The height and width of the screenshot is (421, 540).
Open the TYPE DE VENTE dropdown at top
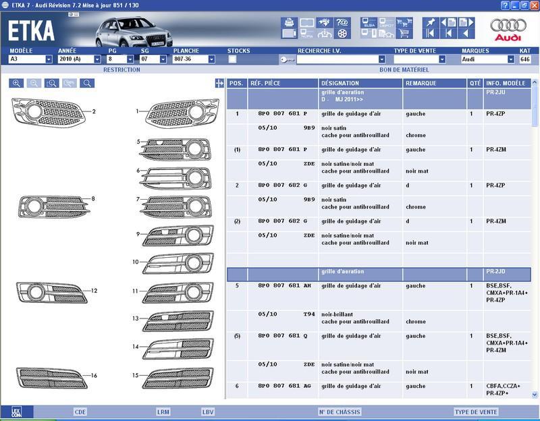[442, 59]
